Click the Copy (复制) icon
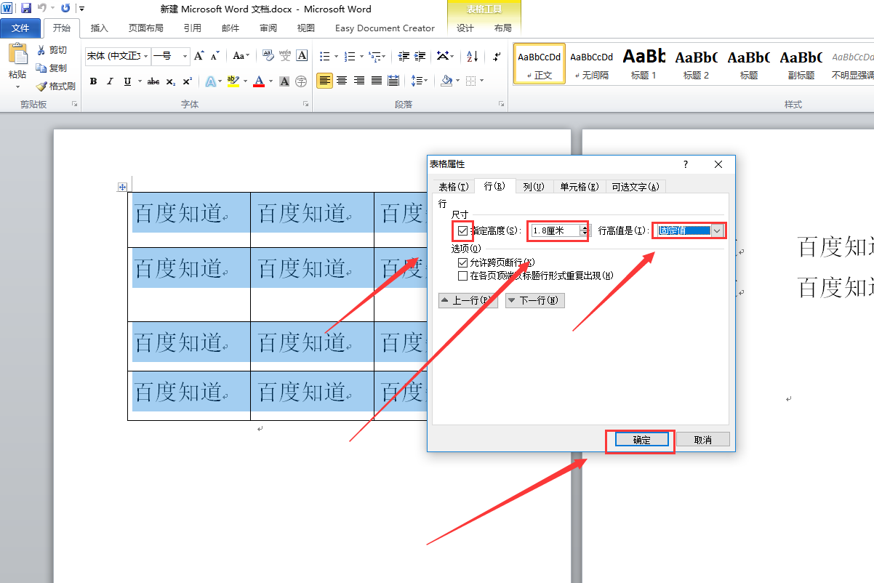Viewport: 874px width, 583px height. (41, 68)
